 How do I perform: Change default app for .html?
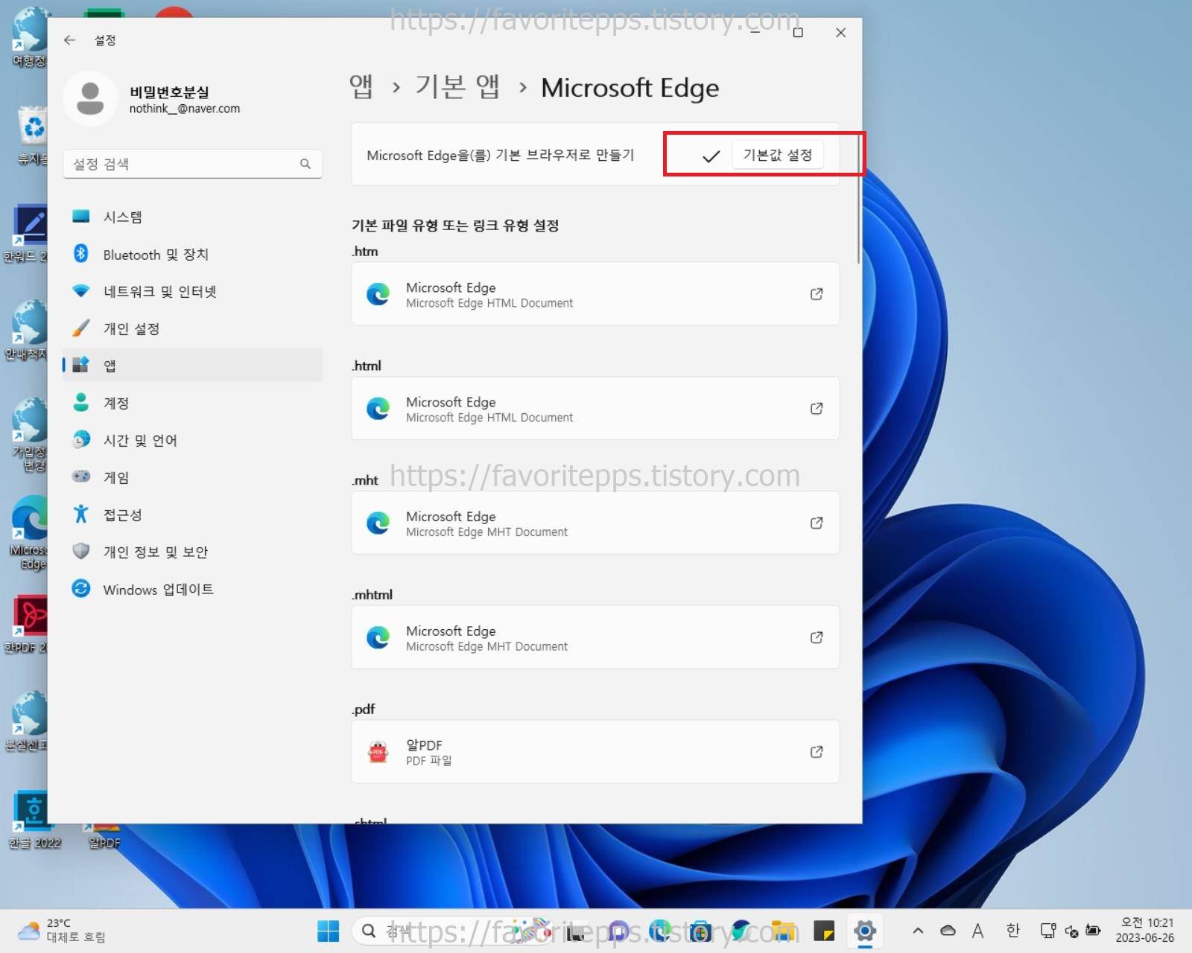coord(595,409)
